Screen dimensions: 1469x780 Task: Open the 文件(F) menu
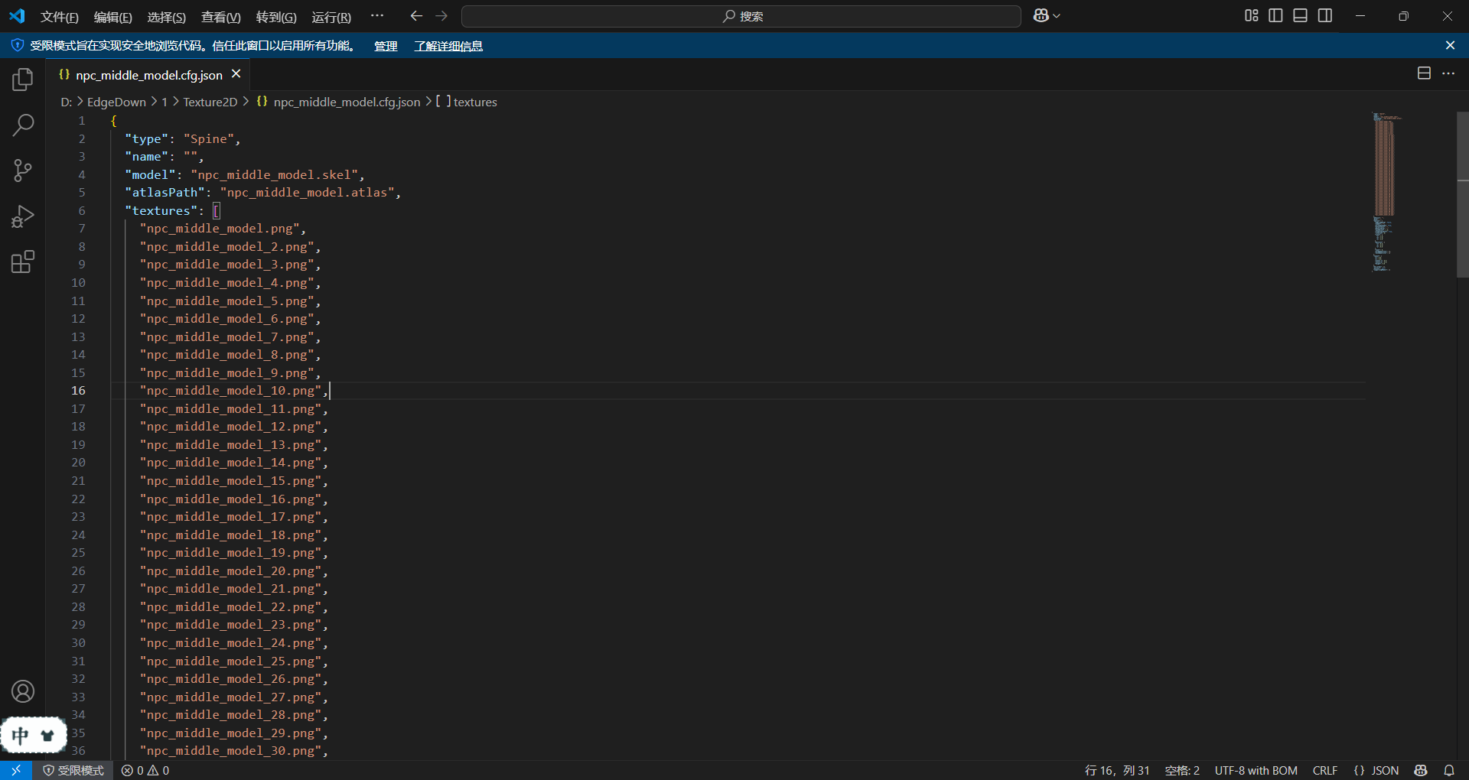point(60,17)
